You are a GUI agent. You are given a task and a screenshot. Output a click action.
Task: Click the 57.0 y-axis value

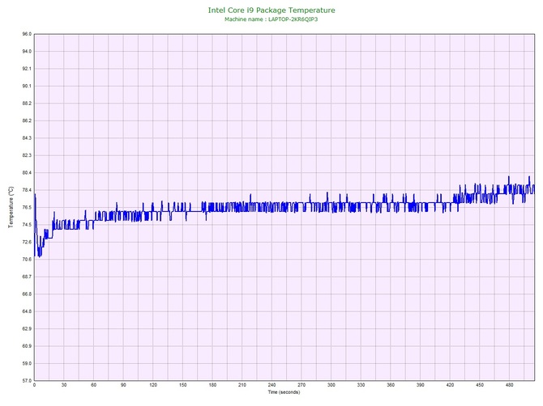click(27, 381)
